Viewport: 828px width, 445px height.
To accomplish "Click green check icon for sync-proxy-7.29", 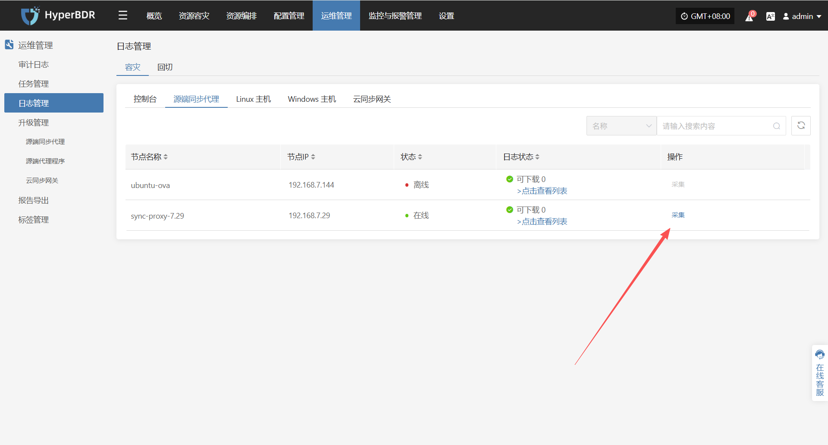I will point(510,210).
